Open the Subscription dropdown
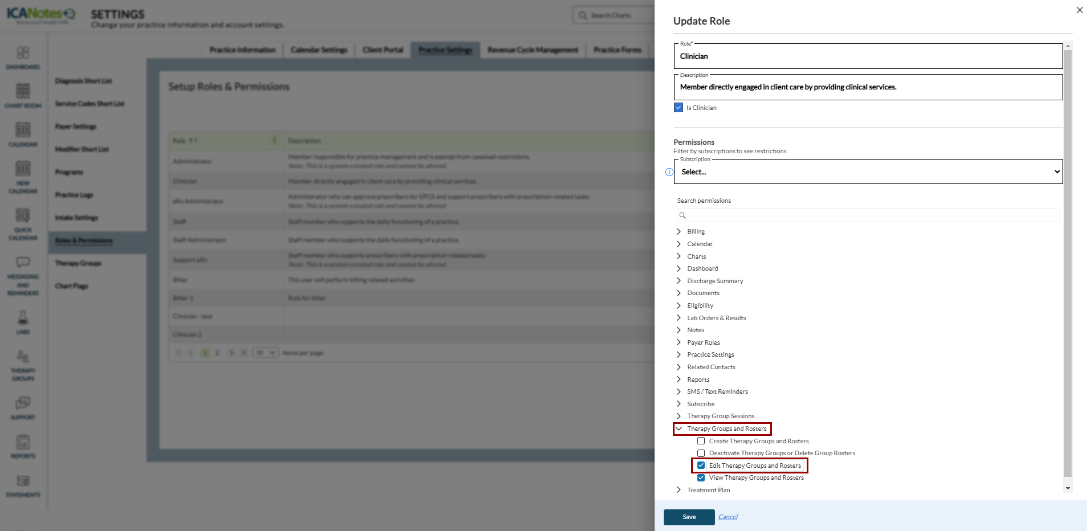This screenshot has width=1087, height=531. click(x=868, y=172)
